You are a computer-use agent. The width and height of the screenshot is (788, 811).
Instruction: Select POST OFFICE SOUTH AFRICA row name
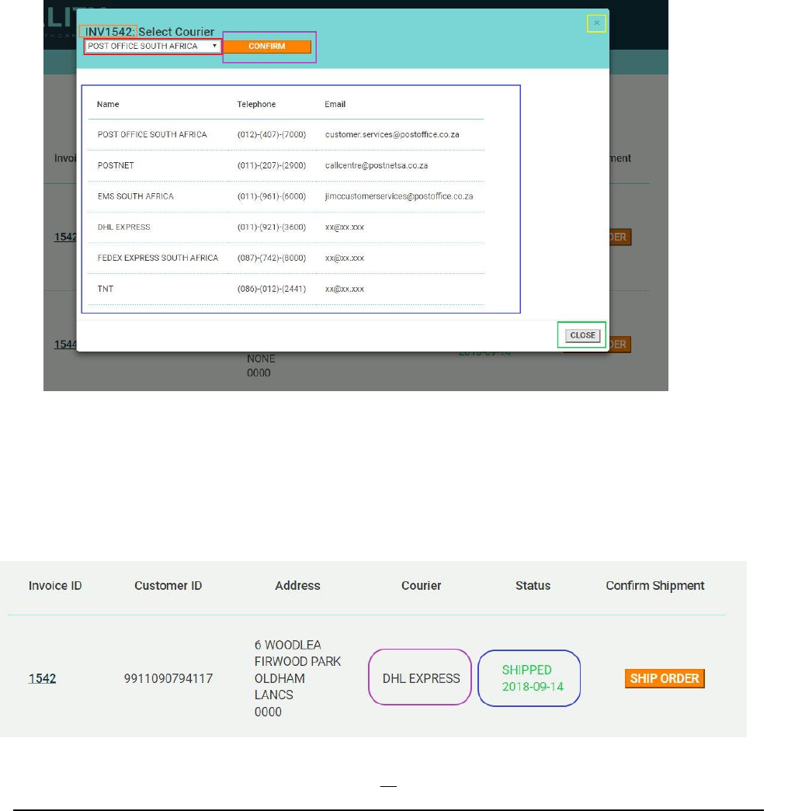tap(152, 134)
